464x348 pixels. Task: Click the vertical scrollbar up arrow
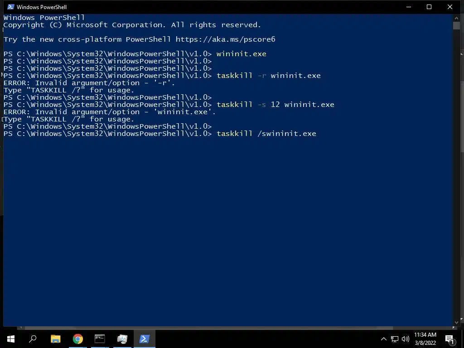click(x=456, y=18)
